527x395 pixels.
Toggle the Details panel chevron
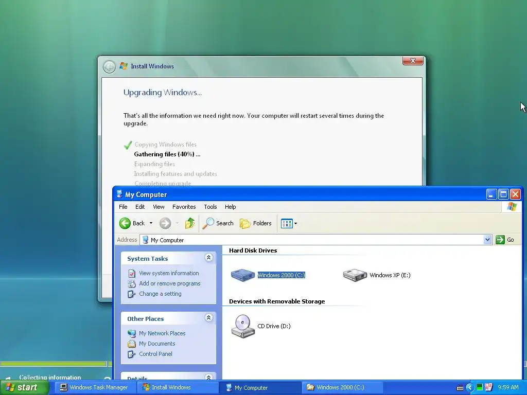(209, 377)
